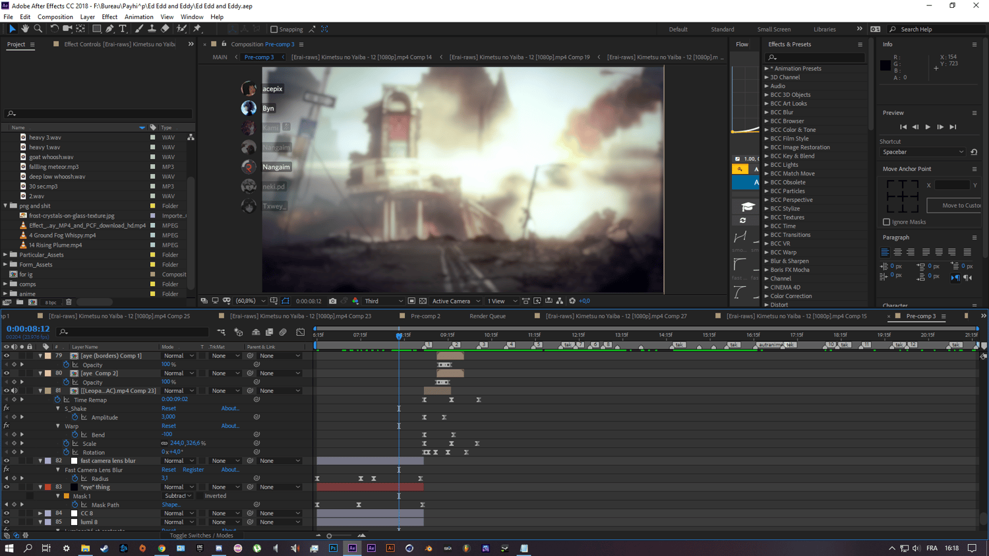Select the Clone Stamp tool
The width and height of the screenshot is (989, 556).
pos(152,29)
